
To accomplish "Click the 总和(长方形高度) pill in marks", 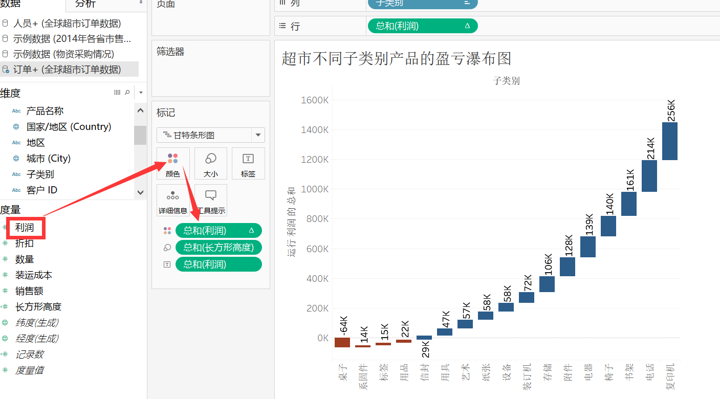I will 219,248.
